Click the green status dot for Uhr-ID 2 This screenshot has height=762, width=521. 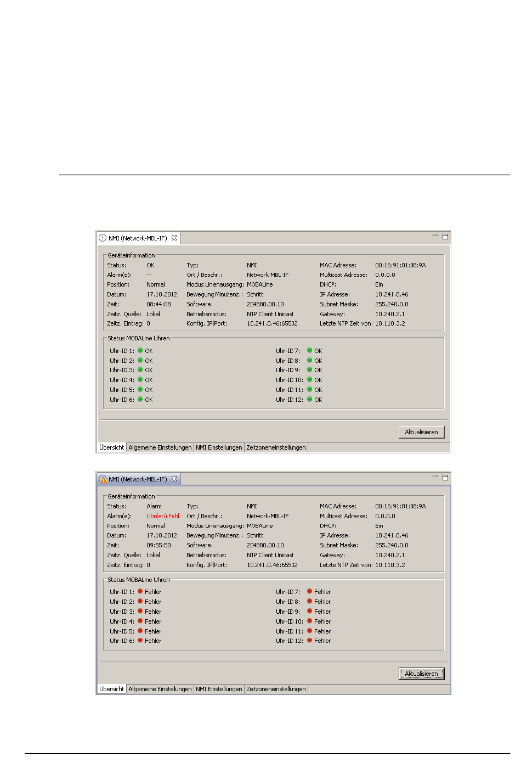point(140,360)
